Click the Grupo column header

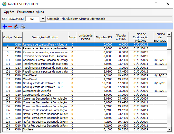click(x=72, y=37)
